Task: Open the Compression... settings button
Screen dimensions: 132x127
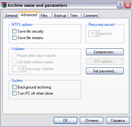Action: coord(105,52)
